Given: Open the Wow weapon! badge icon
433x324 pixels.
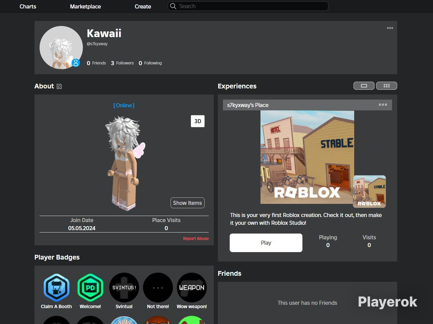Looking at the screenshot, I should tap(192, 288).
